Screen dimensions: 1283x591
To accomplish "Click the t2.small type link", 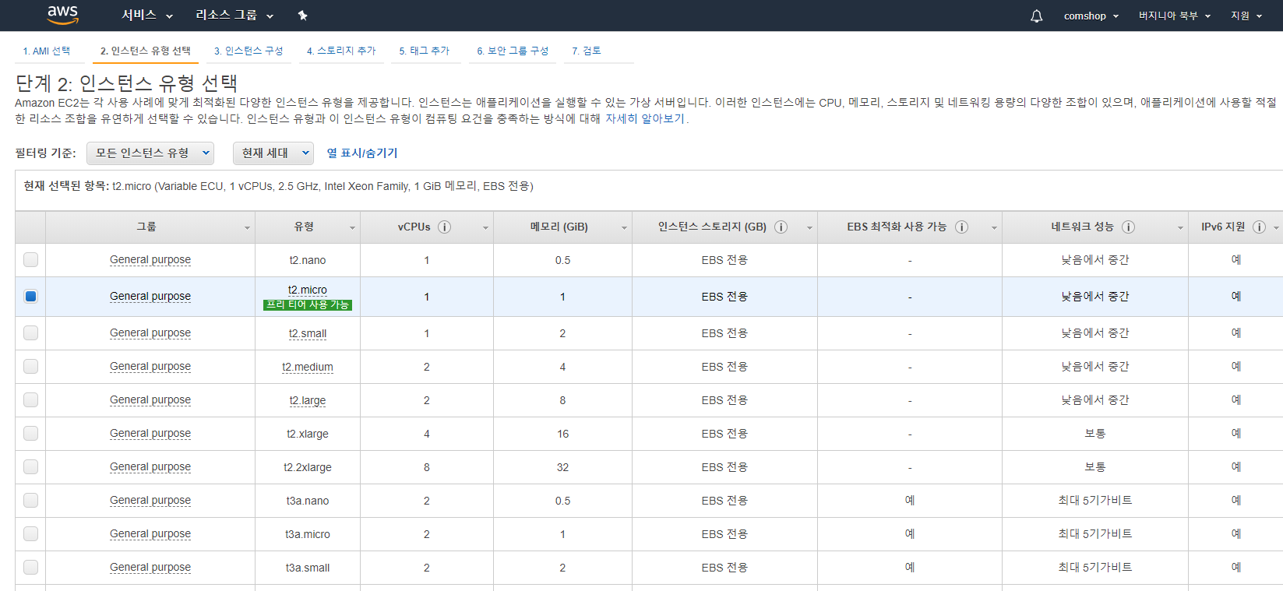I will [308, 333].
